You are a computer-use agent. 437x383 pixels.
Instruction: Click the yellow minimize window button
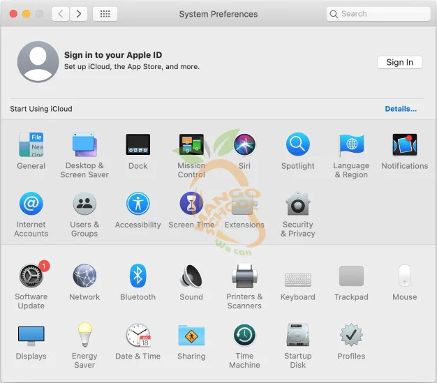click(x=27, y=14)
